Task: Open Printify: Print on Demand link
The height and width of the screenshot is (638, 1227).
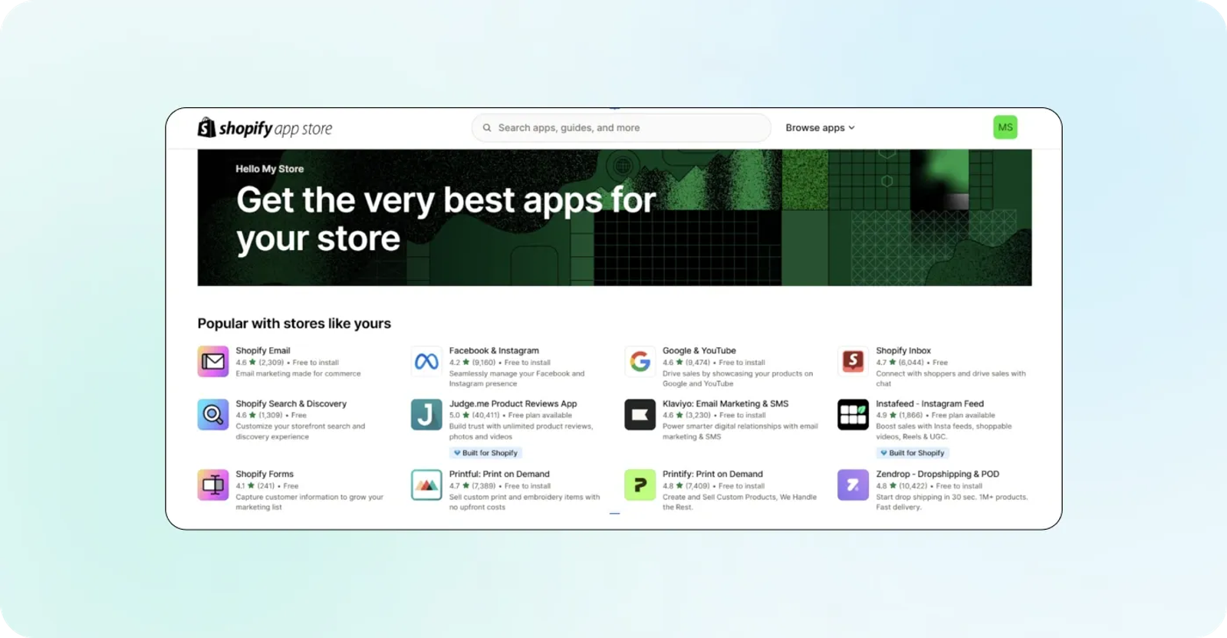Action: coord(712,474)
